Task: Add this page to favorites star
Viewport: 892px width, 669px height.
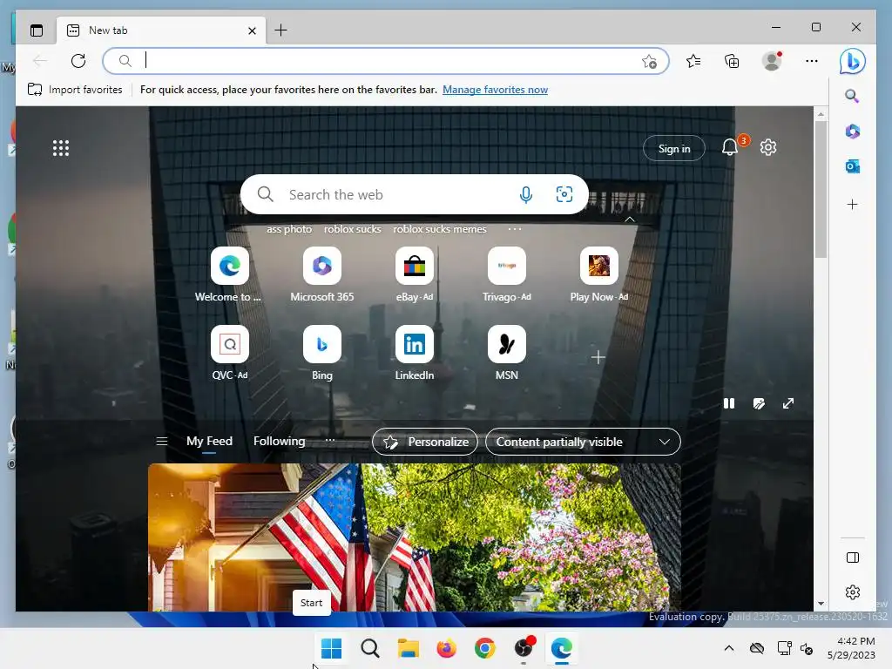Action: [x=649, y=61]
